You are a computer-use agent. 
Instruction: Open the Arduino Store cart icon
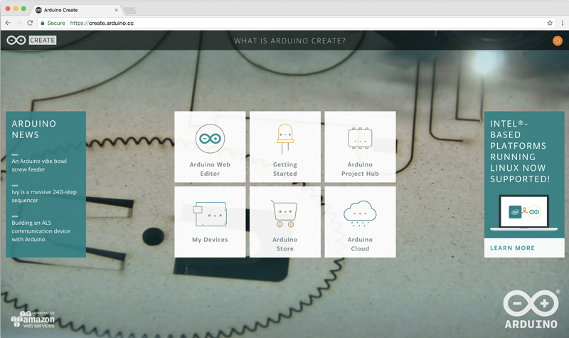click(284, 213)
